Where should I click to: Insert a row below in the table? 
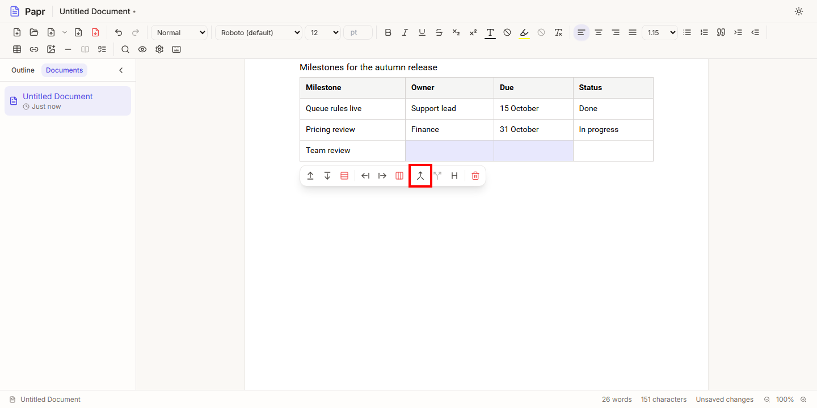[x=327, y=176]
